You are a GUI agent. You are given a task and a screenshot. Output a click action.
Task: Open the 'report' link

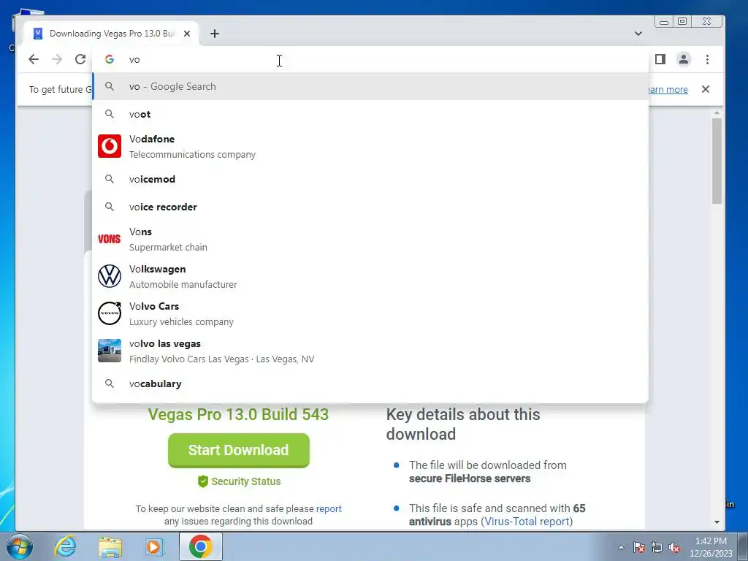[x=329, y=508]
